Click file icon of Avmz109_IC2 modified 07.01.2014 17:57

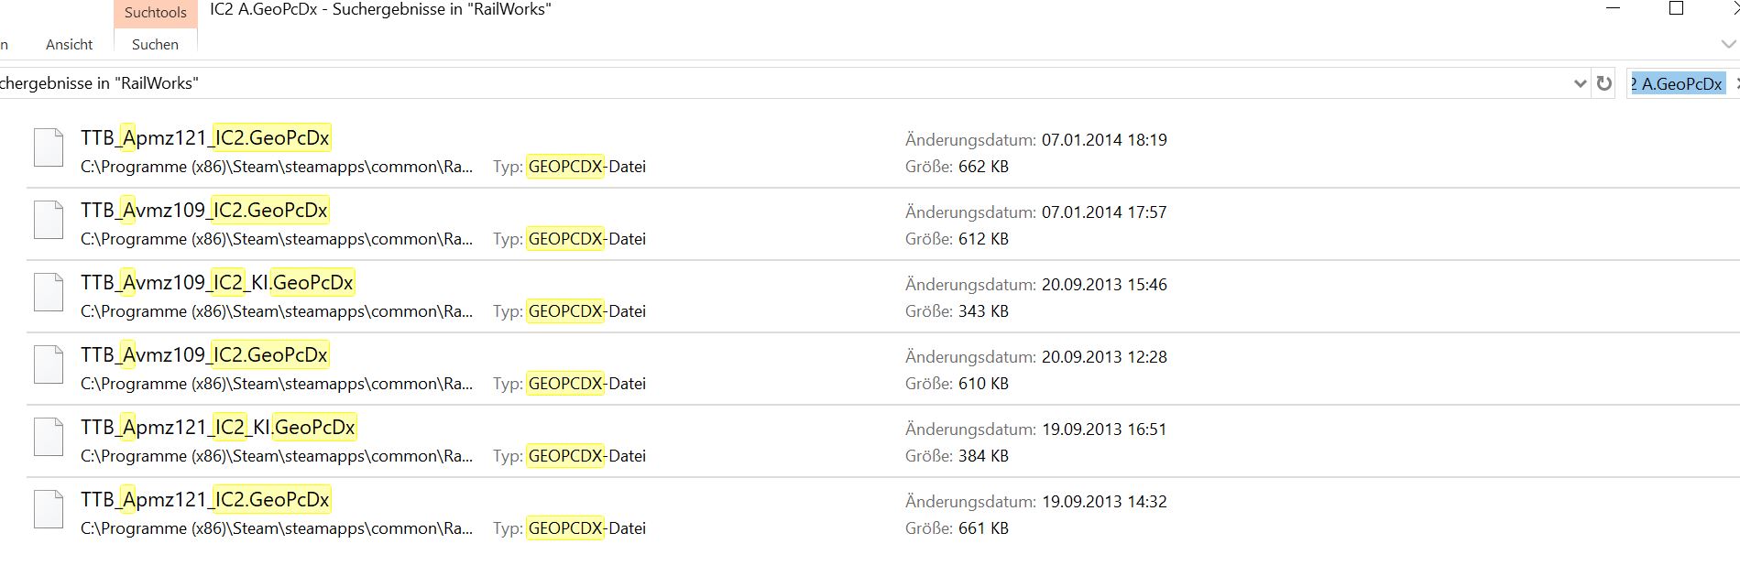tap(49, 221)
